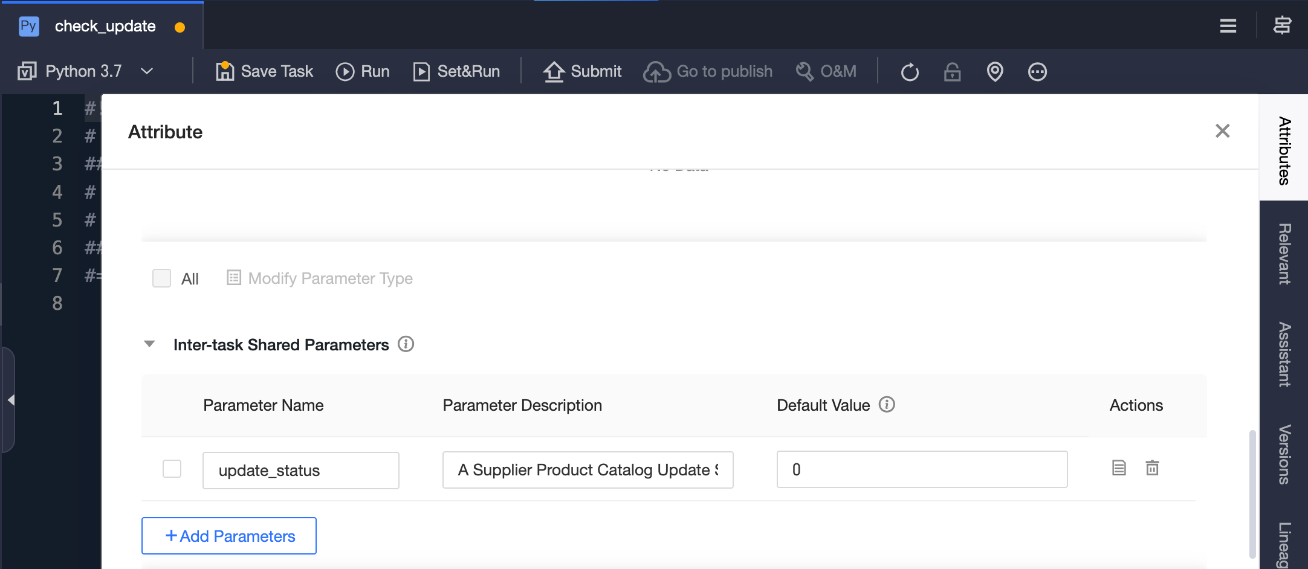Image resolution: width=1308 pixels, height=569 pixels.
Task: Click the update_status parameter name field
Action: 301,470
